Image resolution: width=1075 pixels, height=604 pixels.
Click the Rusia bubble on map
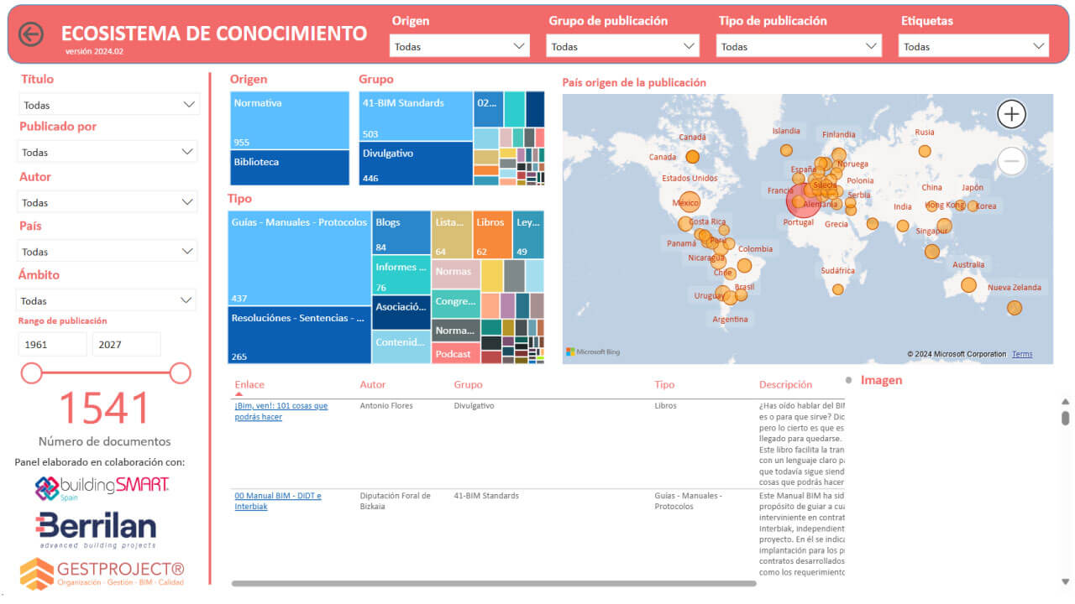pyautogui.click(x=925, y=151)
